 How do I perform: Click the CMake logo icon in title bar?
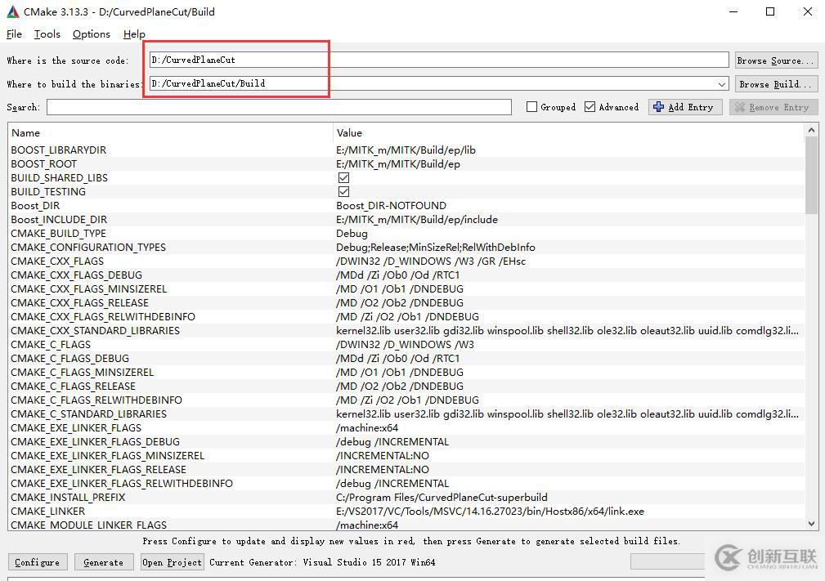pyautogui.click(x=13, y=12)
